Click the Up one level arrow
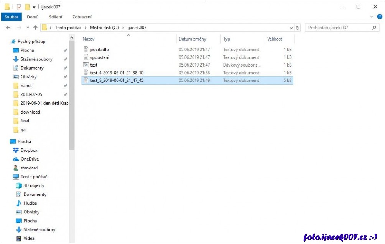385x244 pixels. pyautogui.click(x=35, y=28)
